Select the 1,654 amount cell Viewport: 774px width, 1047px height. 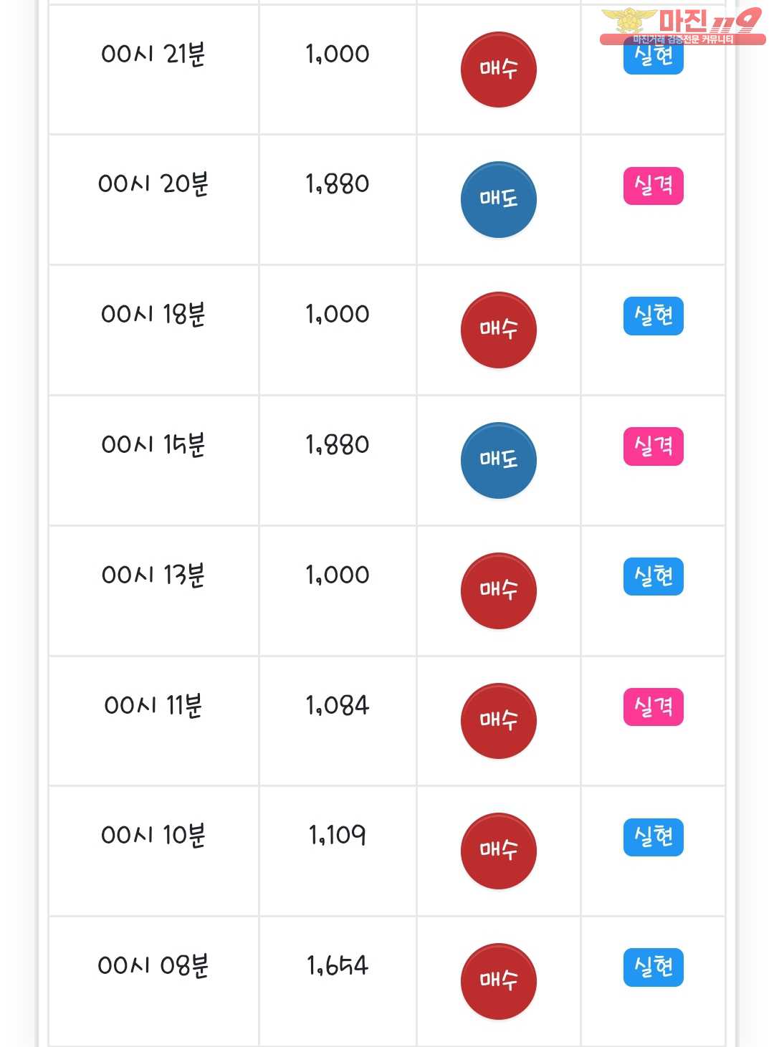(338, 966)
